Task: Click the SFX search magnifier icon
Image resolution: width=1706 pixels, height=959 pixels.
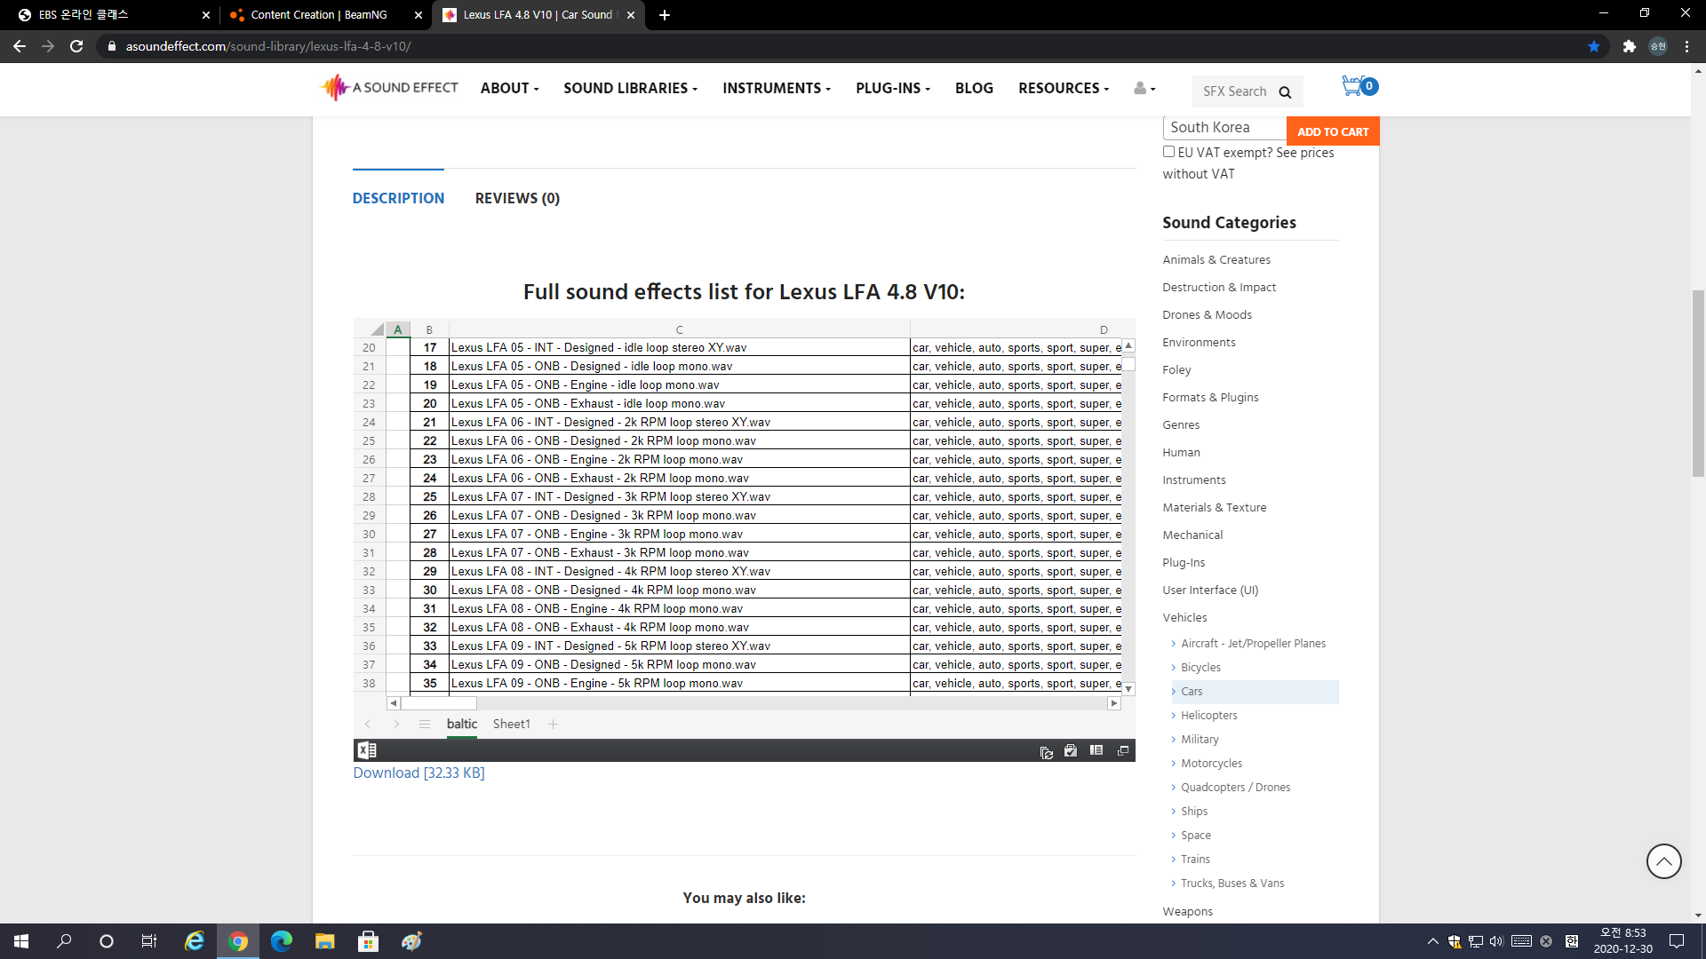Action: (1285, 92)
